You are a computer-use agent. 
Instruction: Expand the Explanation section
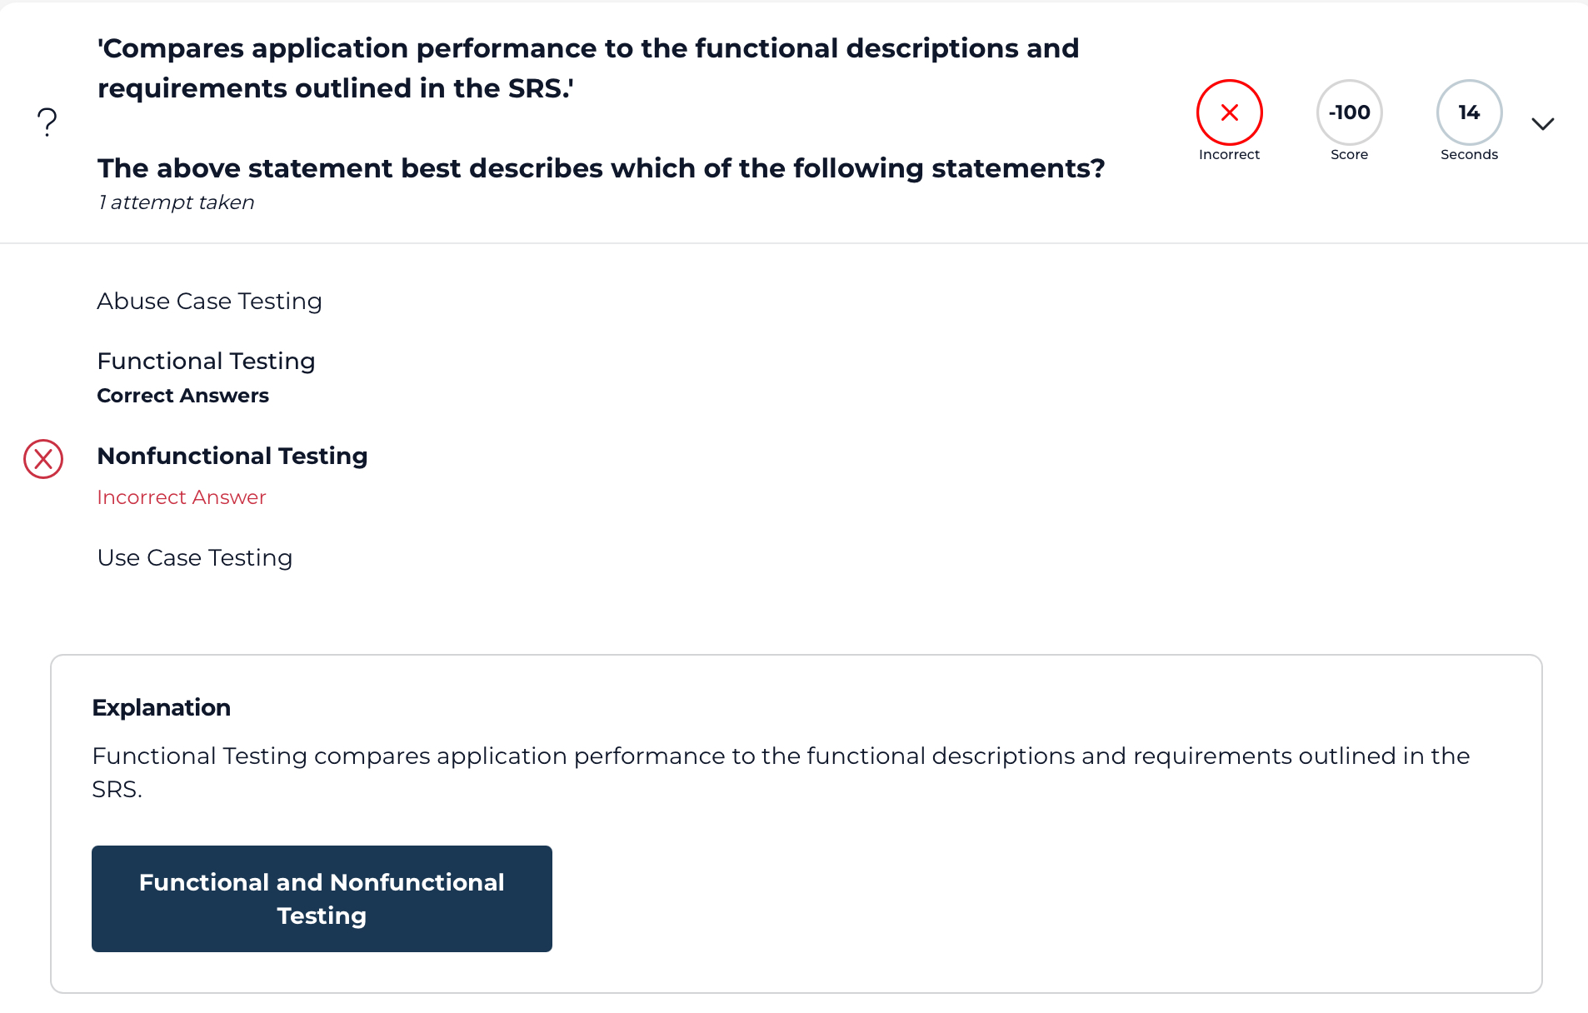pyautogui.click(x=161, y=707)
